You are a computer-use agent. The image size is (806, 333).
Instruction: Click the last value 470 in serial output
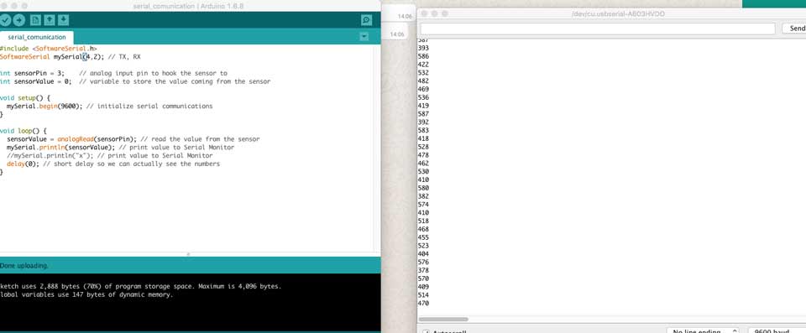tap(423, 303)
